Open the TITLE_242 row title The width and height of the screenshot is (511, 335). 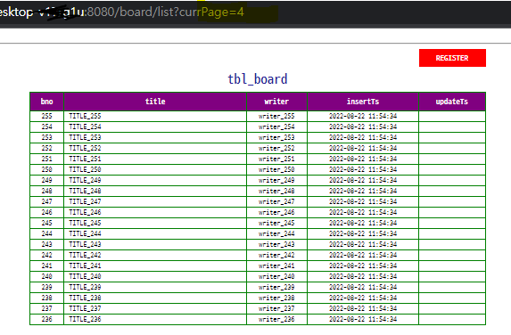(85, 255)
